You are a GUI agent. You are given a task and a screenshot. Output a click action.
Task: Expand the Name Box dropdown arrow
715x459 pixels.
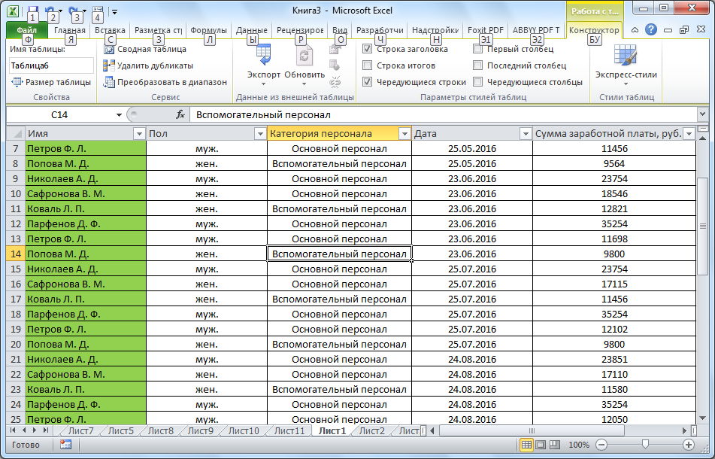pyautogui.click(x=119, y=115)
